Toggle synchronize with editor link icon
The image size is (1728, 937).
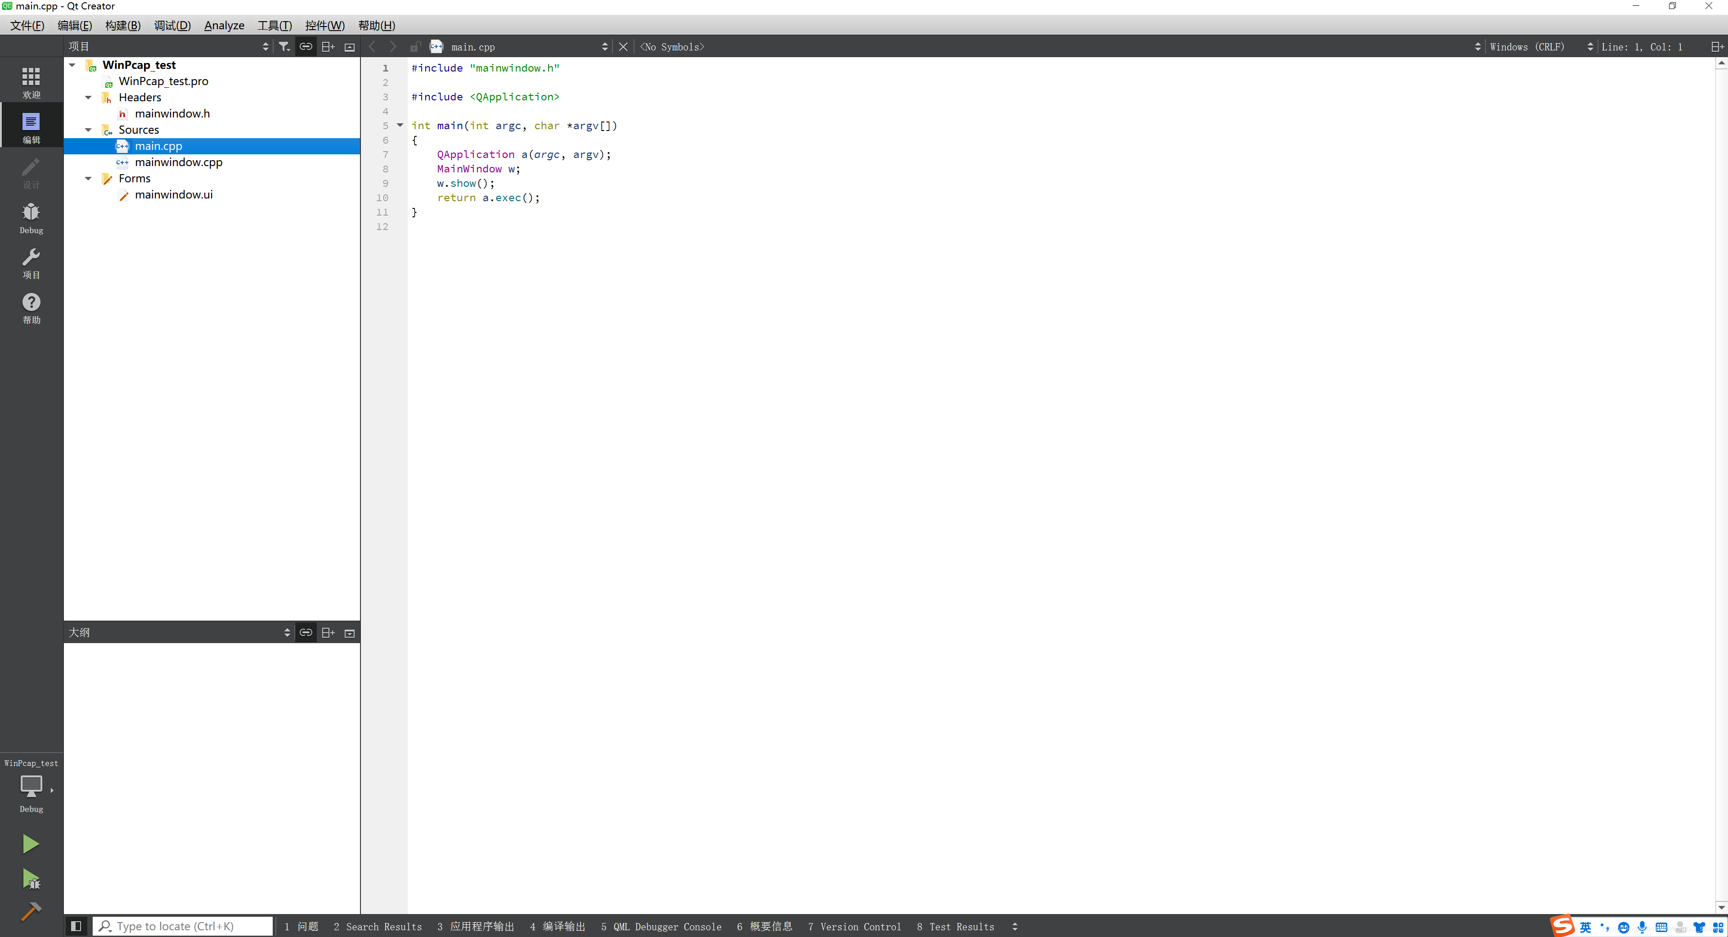(x=306, y=46)
